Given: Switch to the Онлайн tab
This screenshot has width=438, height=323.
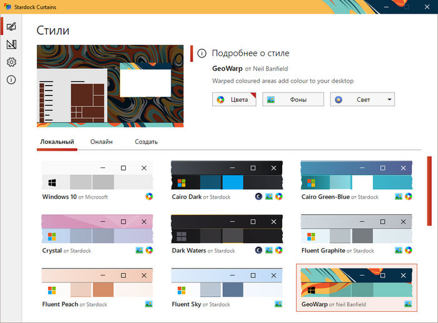Looking at the screenshot, I should (x=101, y=142).
